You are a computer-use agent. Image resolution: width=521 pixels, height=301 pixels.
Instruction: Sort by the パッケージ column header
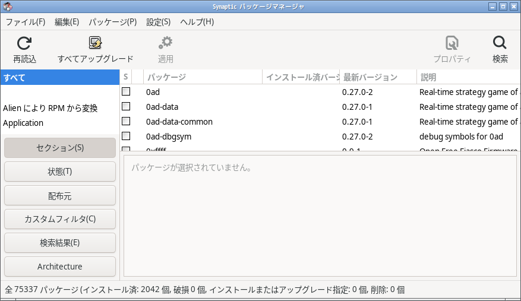203,77
